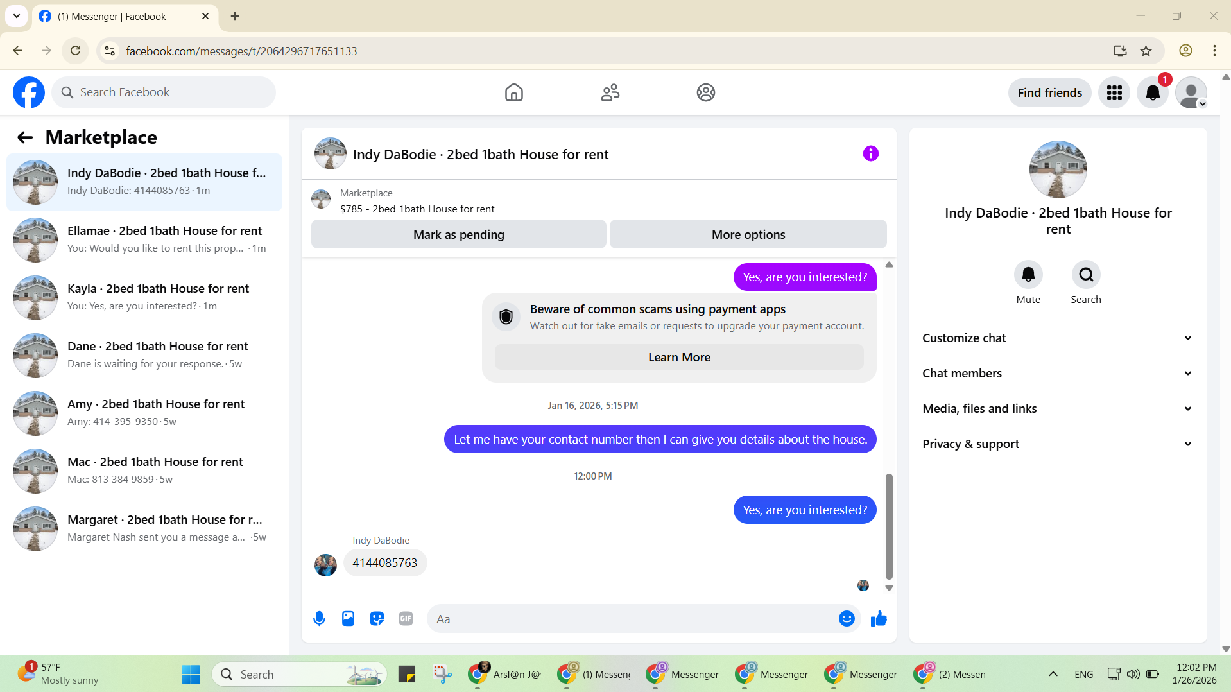Open Indy DaBodie conversation in list
Viewport: 1231px width, 692px height.
tap(144, 182)
